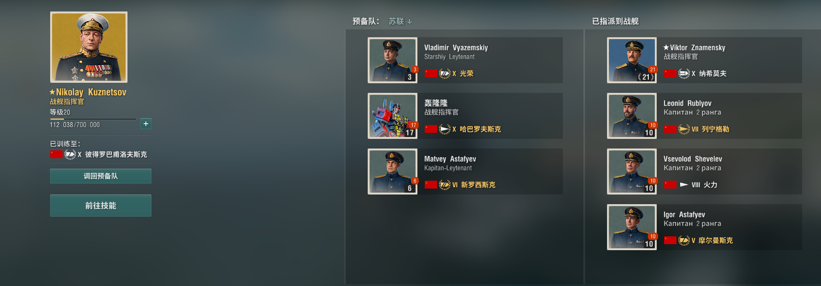Click the ship class icon beside 光荣
This screenshot has height=286, width=821.
tap(445, 74)
